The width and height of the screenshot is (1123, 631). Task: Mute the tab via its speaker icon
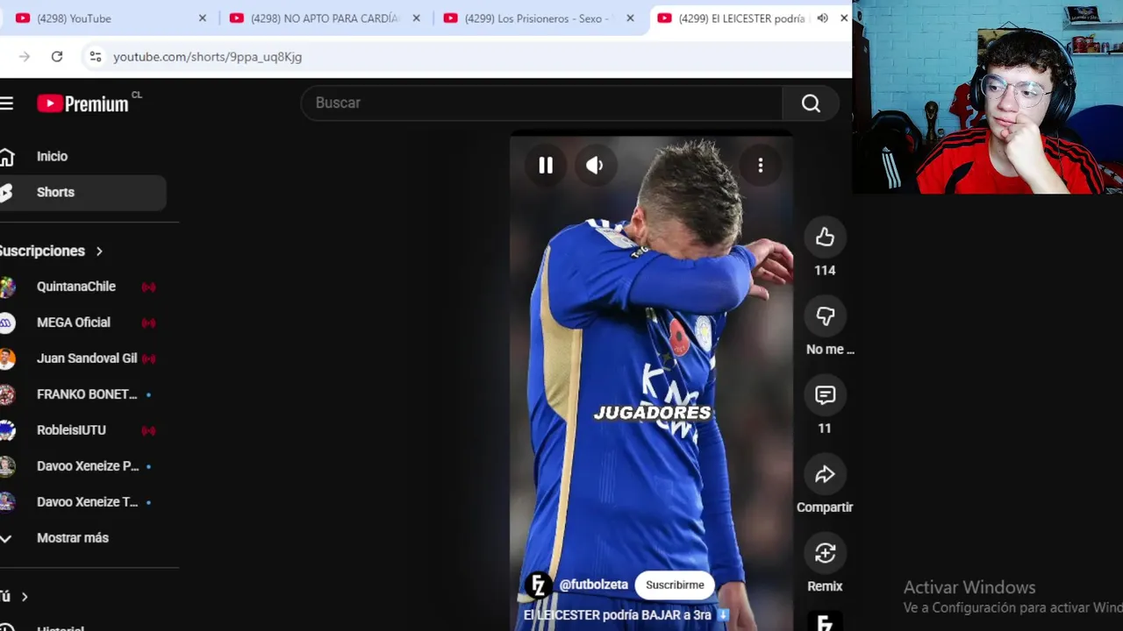822,18
